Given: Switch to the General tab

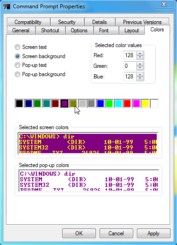Looking at the screenshot, I should (21, 30).
